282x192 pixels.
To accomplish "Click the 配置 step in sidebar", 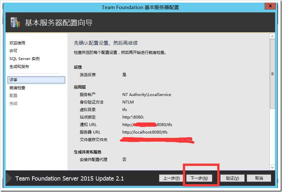I will [13, 95].
